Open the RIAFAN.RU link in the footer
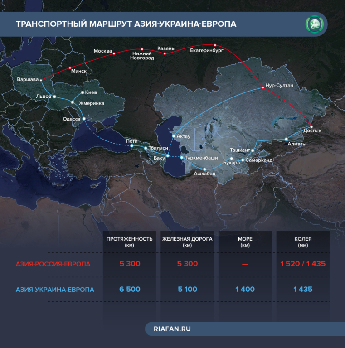Viewport: 345px width, 348px height. click(172, 329)
